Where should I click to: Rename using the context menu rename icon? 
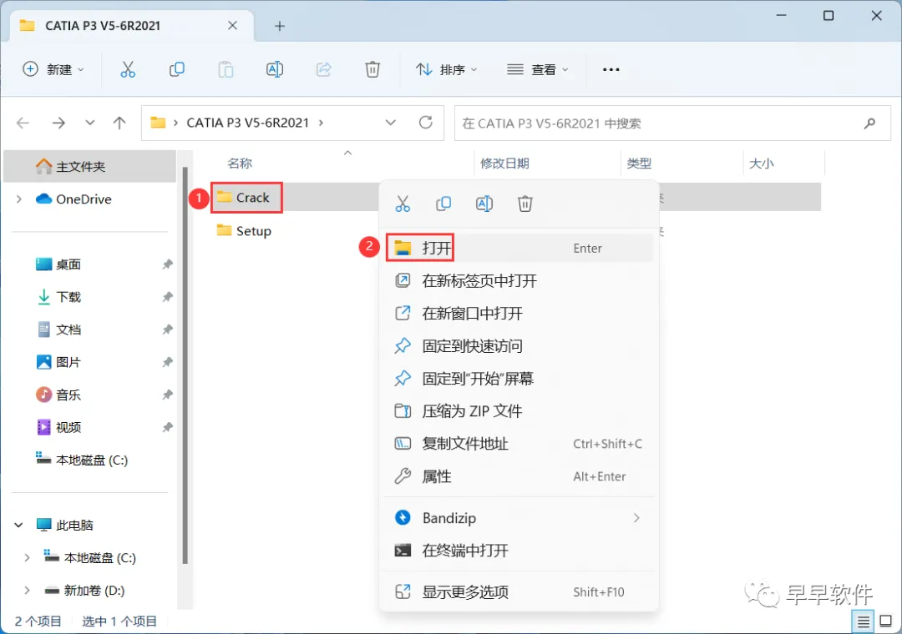484,204
